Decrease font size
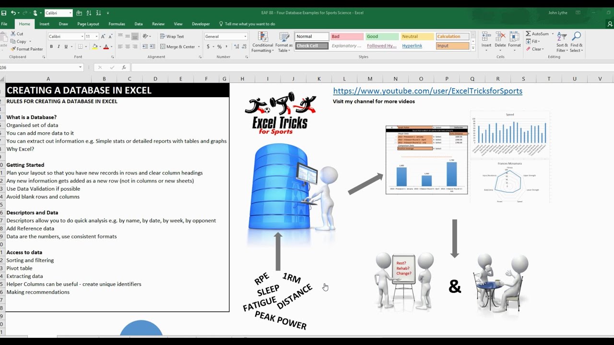614x345 pixels. 110,36
